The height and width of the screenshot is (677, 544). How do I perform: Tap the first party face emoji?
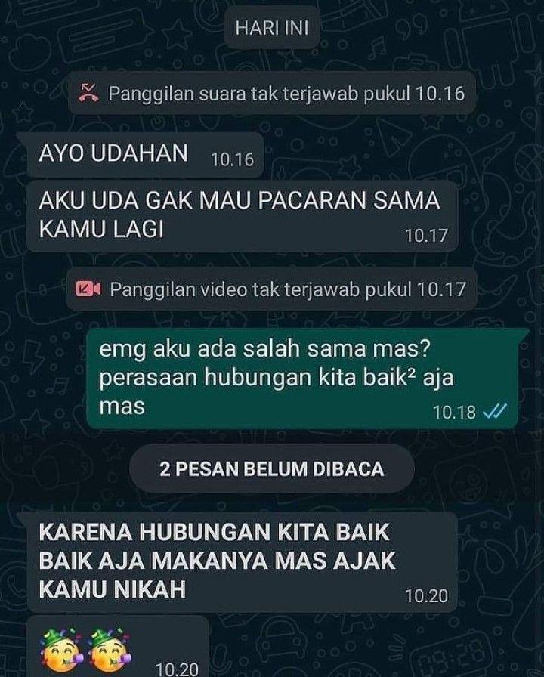pyautogui.click(x=62, y=652)
